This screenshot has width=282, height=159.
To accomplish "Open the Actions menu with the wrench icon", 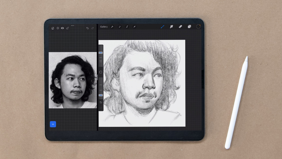I will (x=112, y=26).
